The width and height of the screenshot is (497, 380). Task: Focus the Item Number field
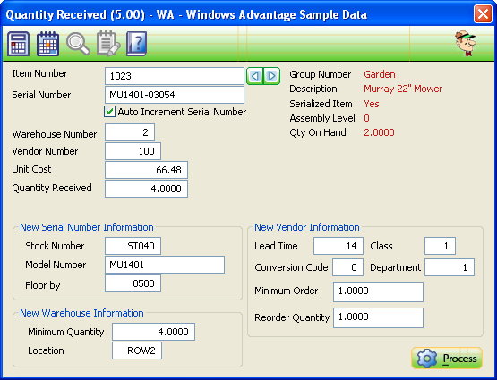click(x=175, y=76)
